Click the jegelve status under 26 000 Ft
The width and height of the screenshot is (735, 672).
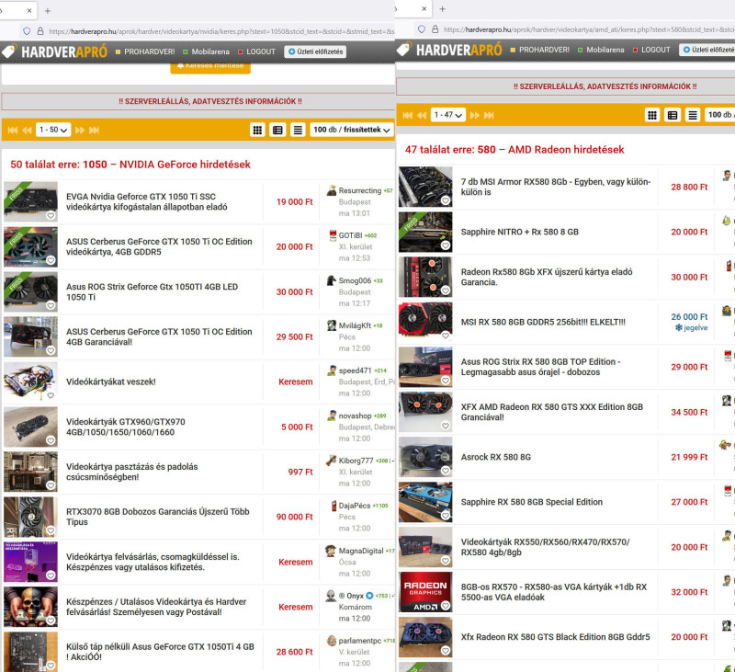(x=692, y=328)
